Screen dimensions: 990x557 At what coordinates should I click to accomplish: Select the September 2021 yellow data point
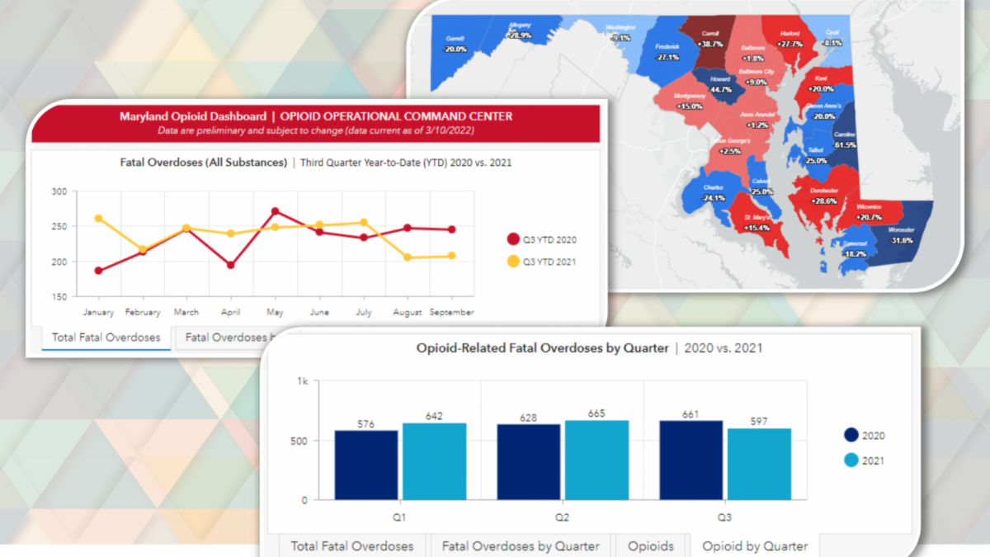[451, 256]
